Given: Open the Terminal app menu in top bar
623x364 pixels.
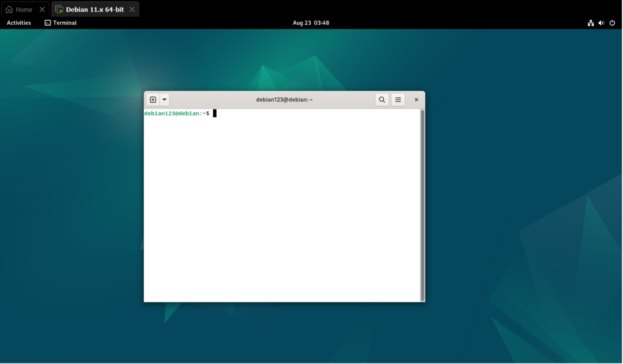Looking at the screenshot, I should click(60, 22).
